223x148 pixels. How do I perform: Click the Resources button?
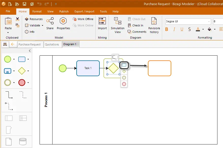coord(34,19)
